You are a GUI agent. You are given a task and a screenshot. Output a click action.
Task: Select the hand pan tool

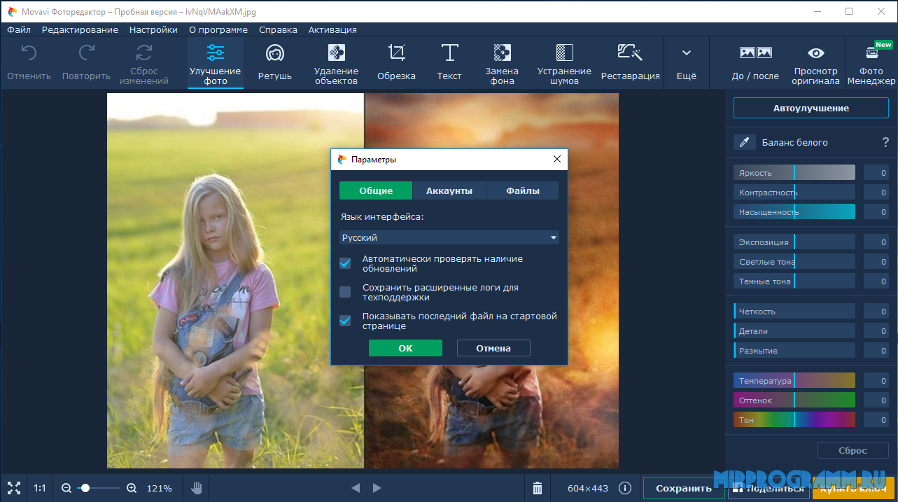pos(197,487)
